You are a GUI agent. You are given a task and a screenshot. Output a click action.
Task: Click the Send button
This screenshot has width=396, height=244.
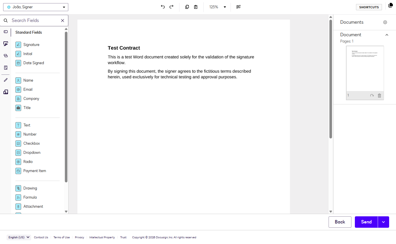pos(366,222)
